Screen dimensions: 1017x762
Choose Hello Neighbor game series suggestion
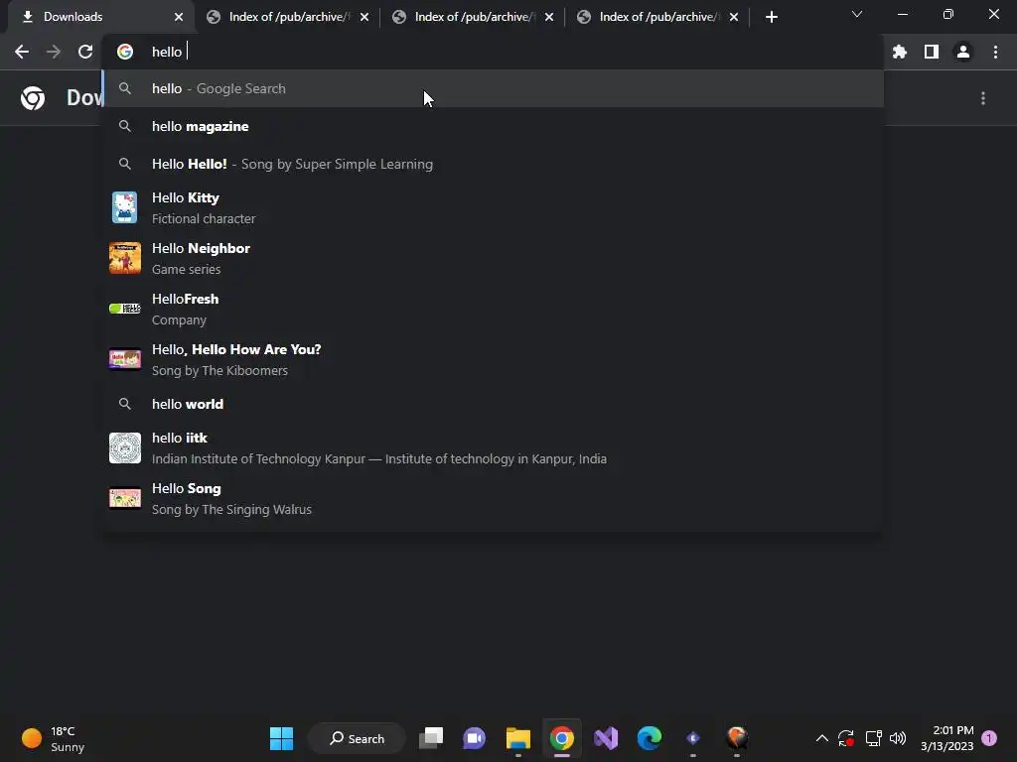pyautogui.click(x=493, y=259)
